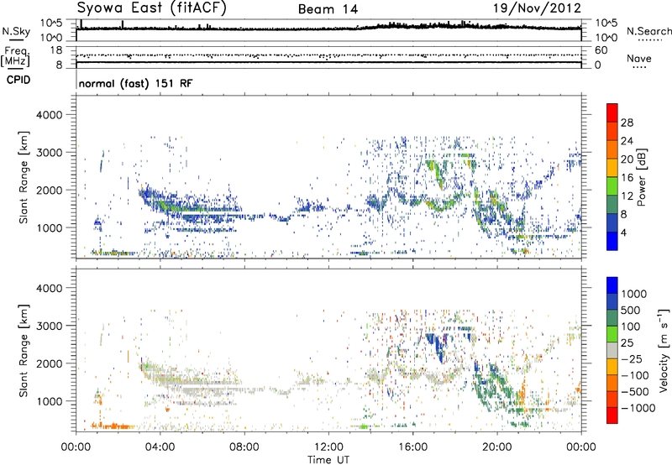The image size is (672, 465).
Task: Select the "CPID" row label
Action: (x=18, y=80)
